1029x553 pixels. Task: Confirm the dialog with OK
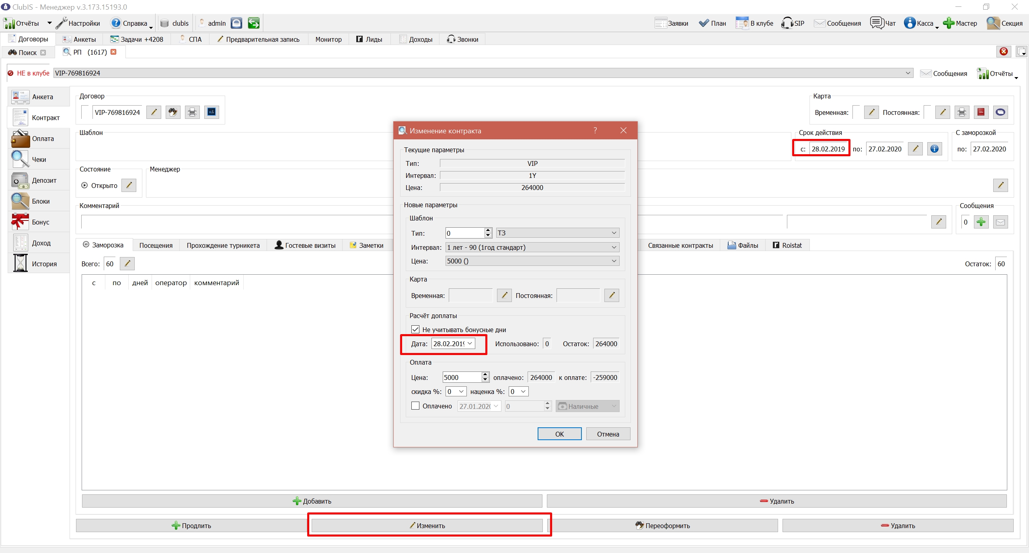pos(559,434)
